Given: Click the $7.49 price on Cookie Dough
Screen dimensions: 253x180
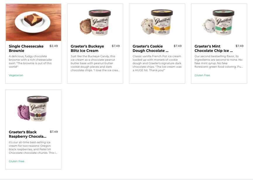Looking at the screenshot, I should pos(178,46).
